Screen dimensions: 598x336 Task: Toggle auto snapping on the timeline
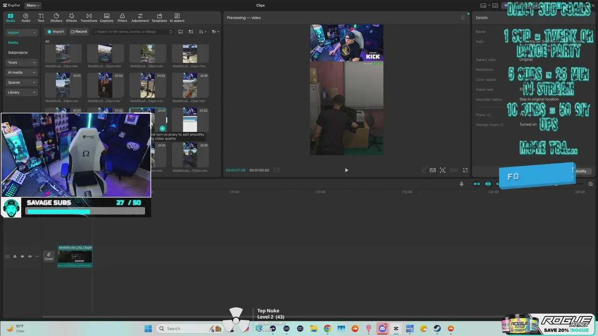pos(488,184)
